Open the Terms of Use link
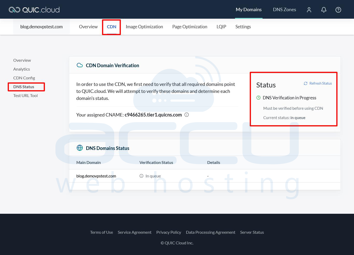 pyautogui.click(x=102, y=232)
